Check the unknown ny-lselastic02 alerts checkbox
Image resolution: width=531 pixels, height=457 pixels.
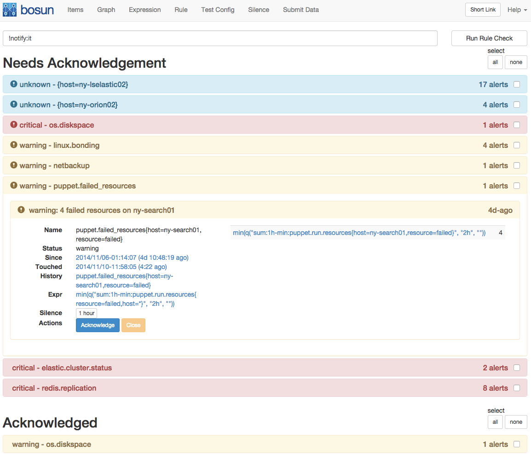[517, 84]
